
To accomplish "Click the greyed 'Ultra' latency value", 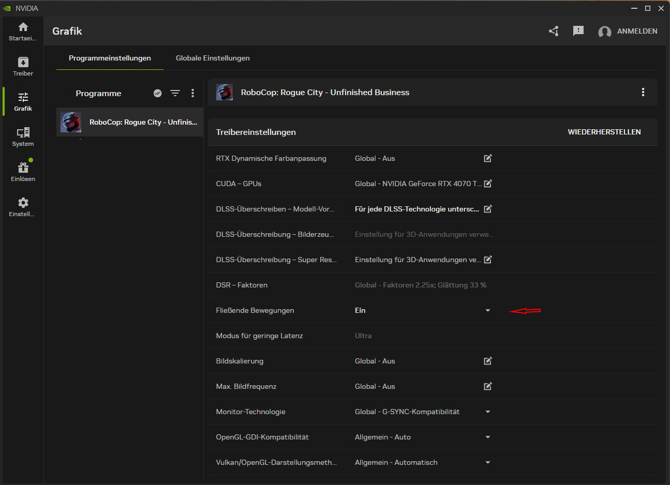I will 363,336.
